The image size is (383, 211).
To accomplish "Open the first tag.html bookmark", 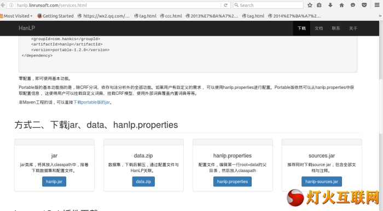I will pyautogui.click(x=145, y=16).
